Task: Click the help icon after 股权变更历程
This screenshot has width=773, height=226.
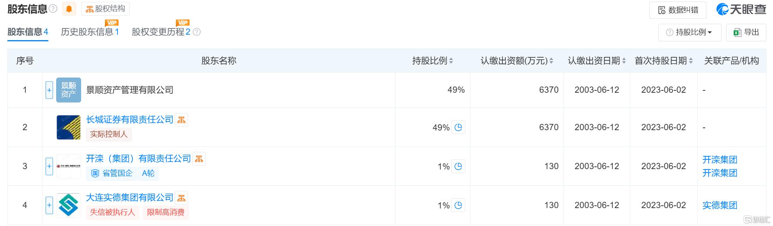Action: (x=197, y=32)
